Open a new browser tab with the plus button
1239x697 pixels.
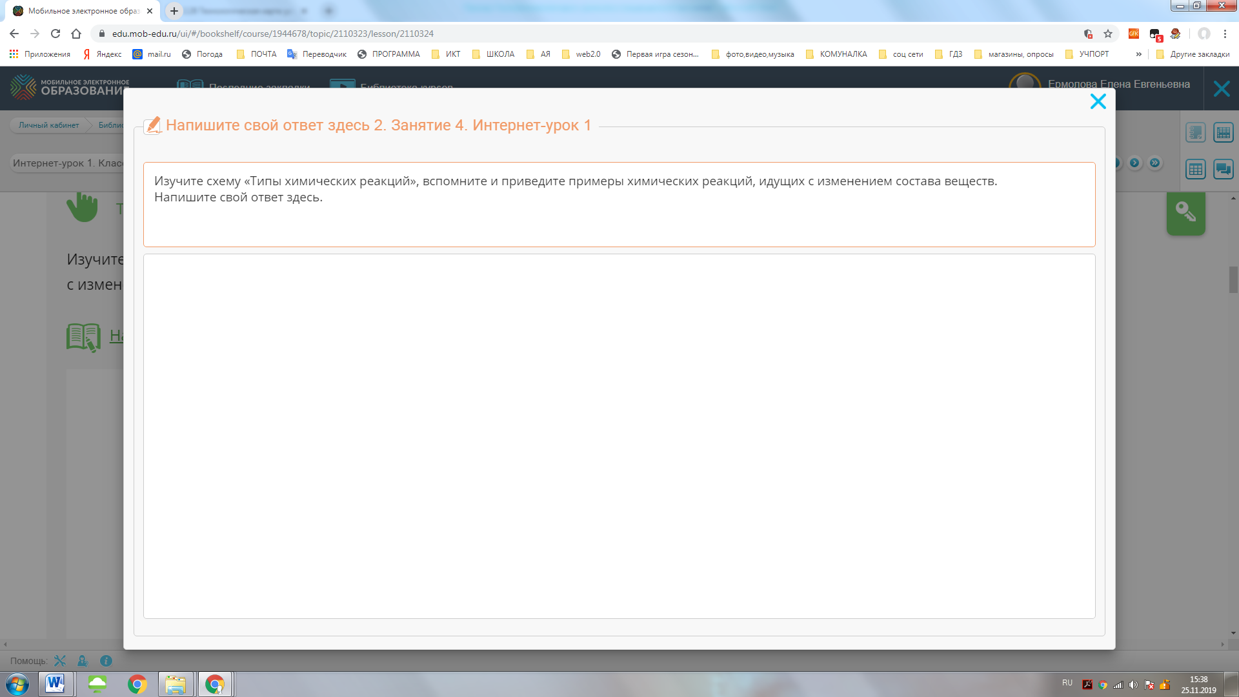[x=174, y=11]
